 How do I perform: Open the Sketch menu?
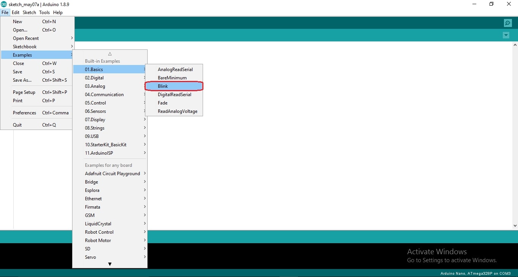(29, 13)
